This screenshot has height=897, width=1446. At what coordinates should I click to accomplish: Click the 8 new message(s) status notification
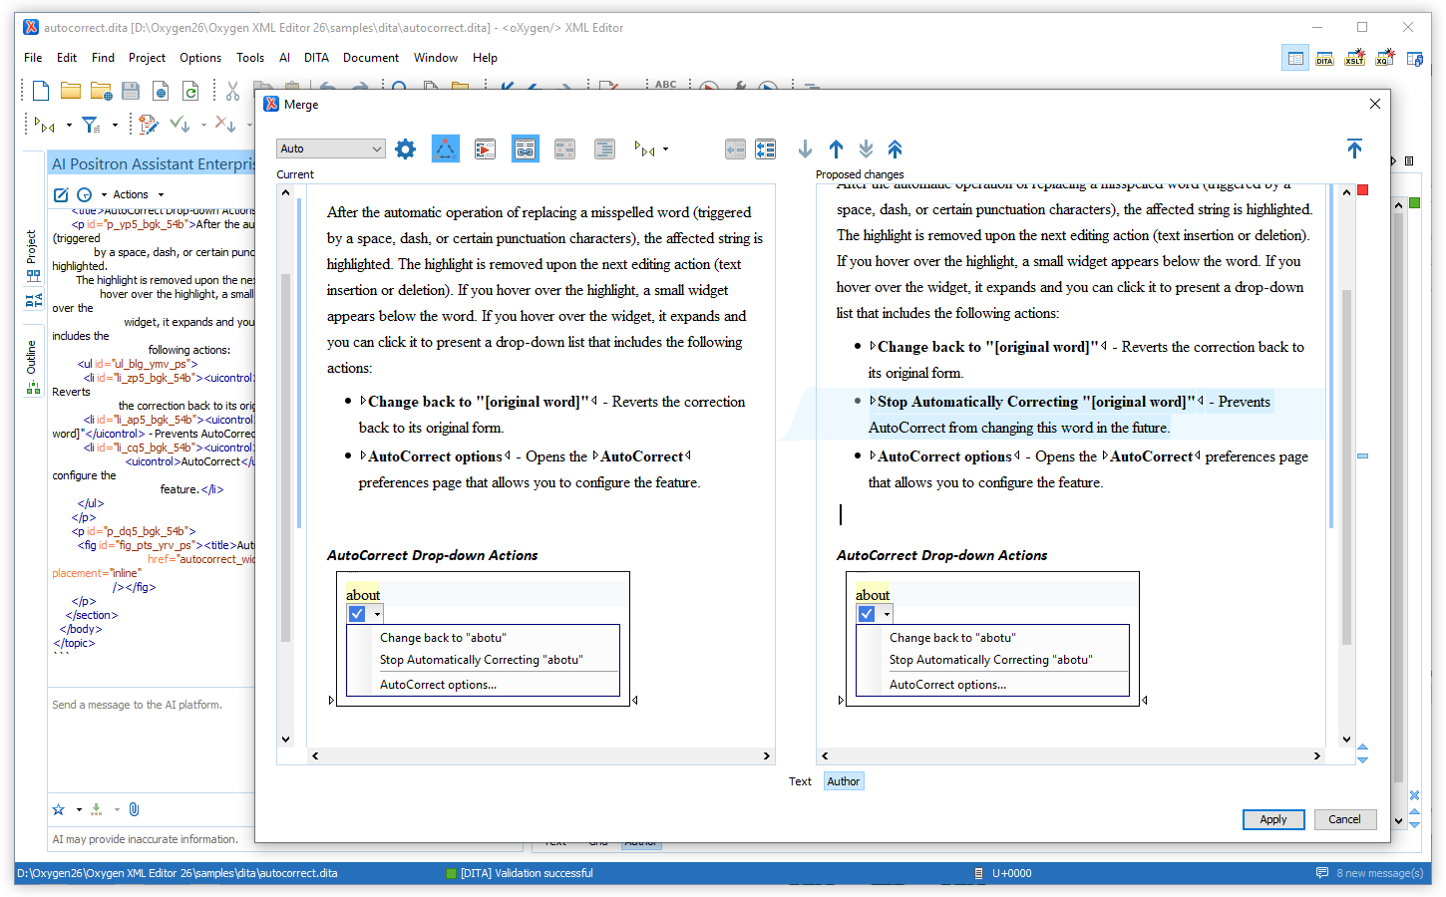pos(1369,873)
